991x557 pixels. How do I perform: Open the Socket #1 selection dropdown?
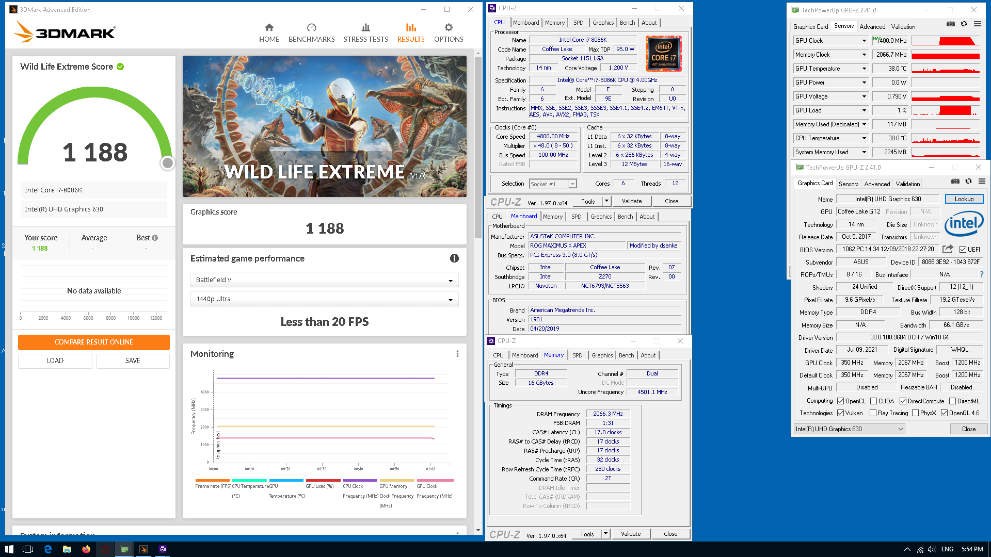[553, 184]
